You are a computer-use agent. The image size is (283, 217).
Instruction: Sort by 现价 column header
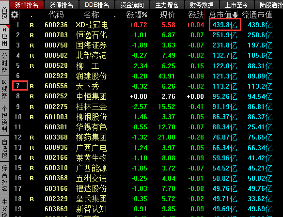(167, 15)
